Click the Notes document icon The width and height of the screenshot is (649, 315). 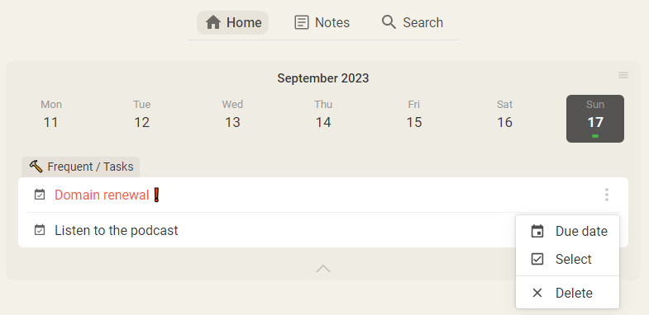pos(301,22)
